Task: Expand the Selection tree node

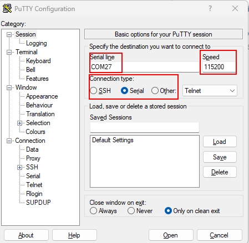Action: 20,123
